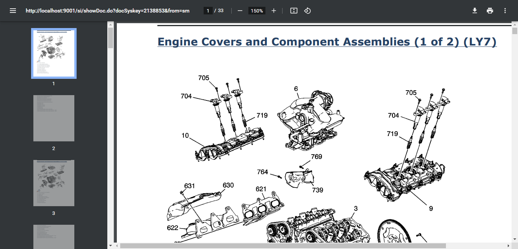This screenshot has height=249, width=518.
Task: Click the fit to page icon
Action: (294, 11)
